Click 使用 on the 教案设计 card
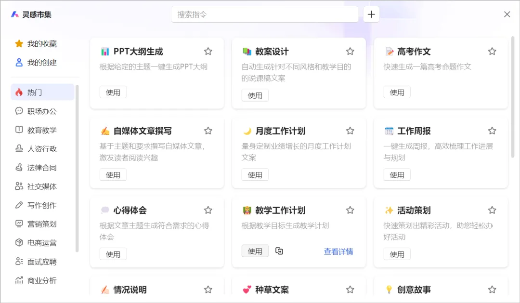Screen dimensions: 520x303 coord(255,95)
